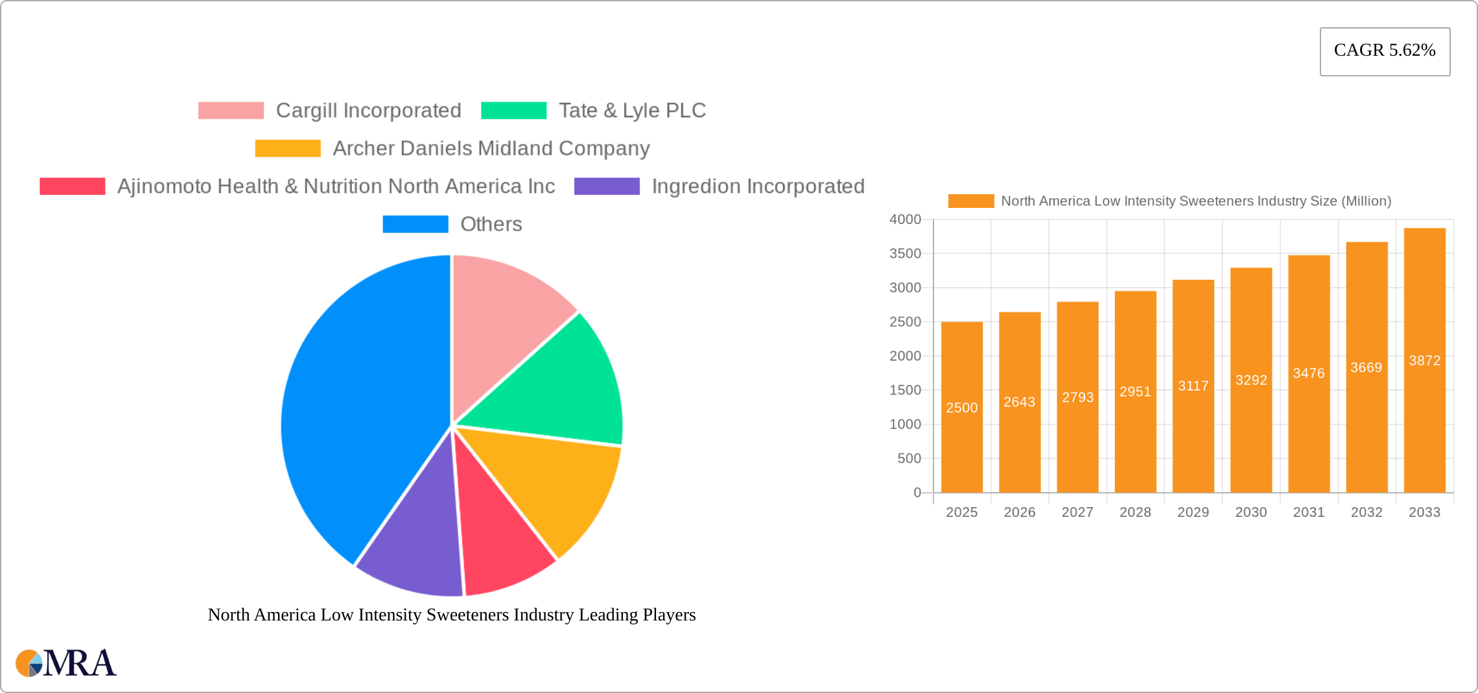Click the blue Others legend swatch
1478x693 pixels.
tap(416, 224)
